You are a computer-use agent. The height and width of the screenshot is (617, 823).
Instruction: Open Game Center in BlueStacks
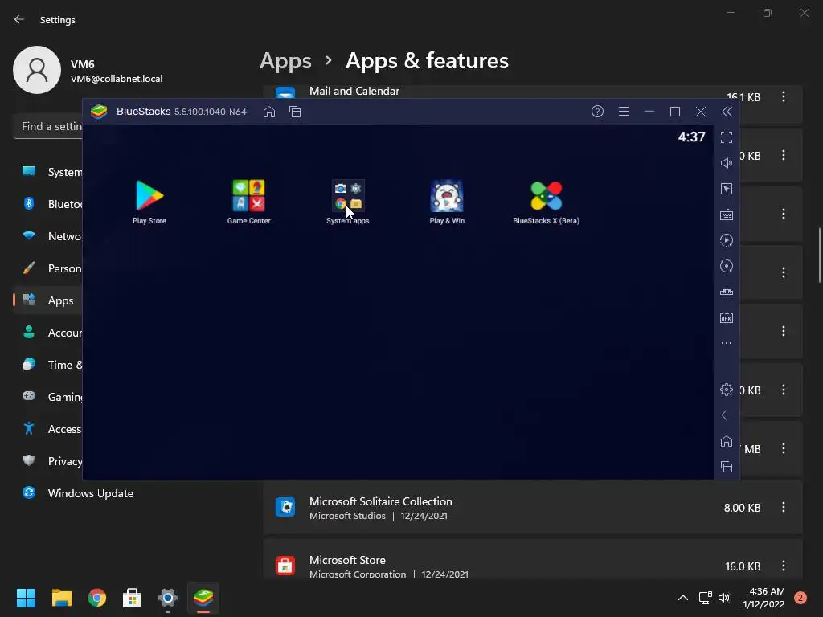coord(249,202)
